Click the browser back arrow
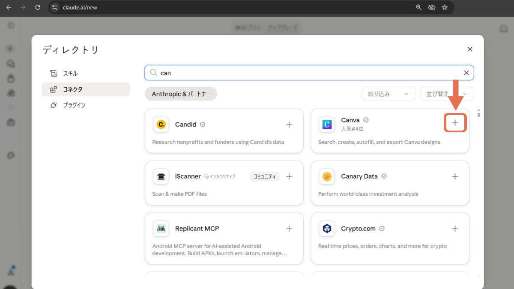 (9, 7)
